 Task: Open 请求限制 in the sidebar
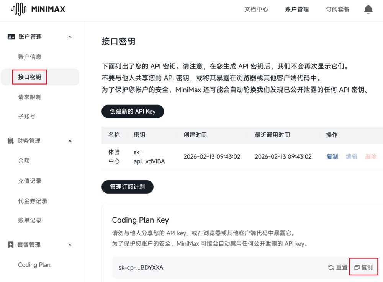click(30, 97)
